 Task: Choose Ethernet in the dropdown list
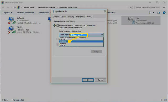point(81,44)
